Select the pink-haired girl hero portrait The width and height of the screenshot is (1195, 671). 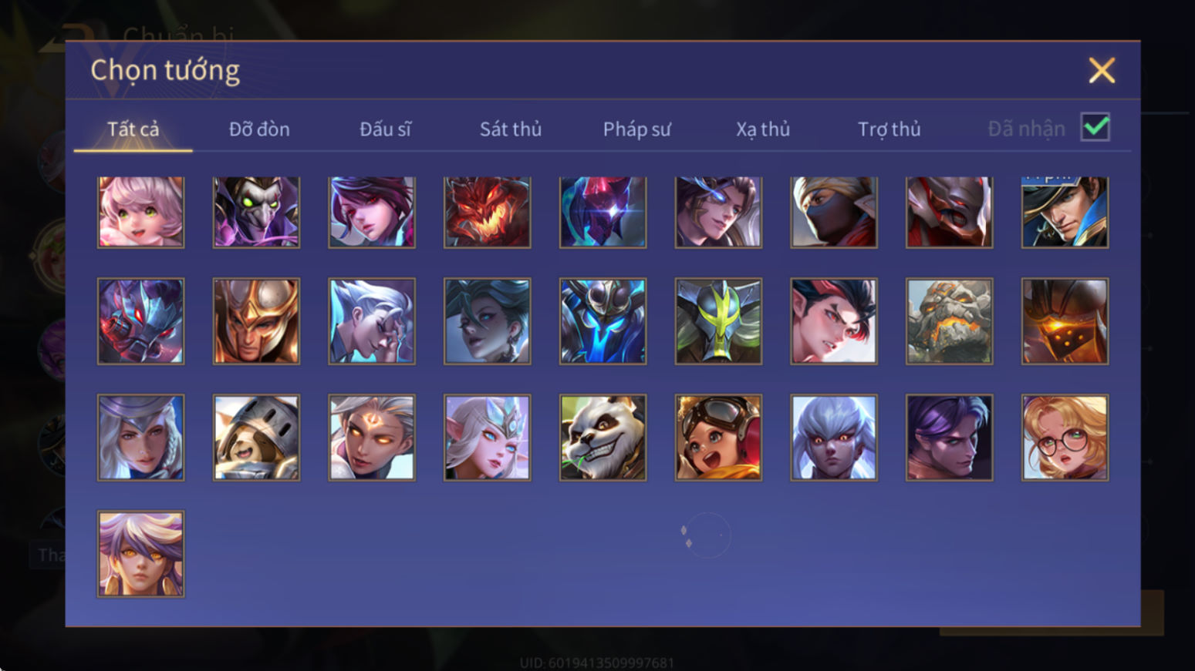tap(141, 212)
